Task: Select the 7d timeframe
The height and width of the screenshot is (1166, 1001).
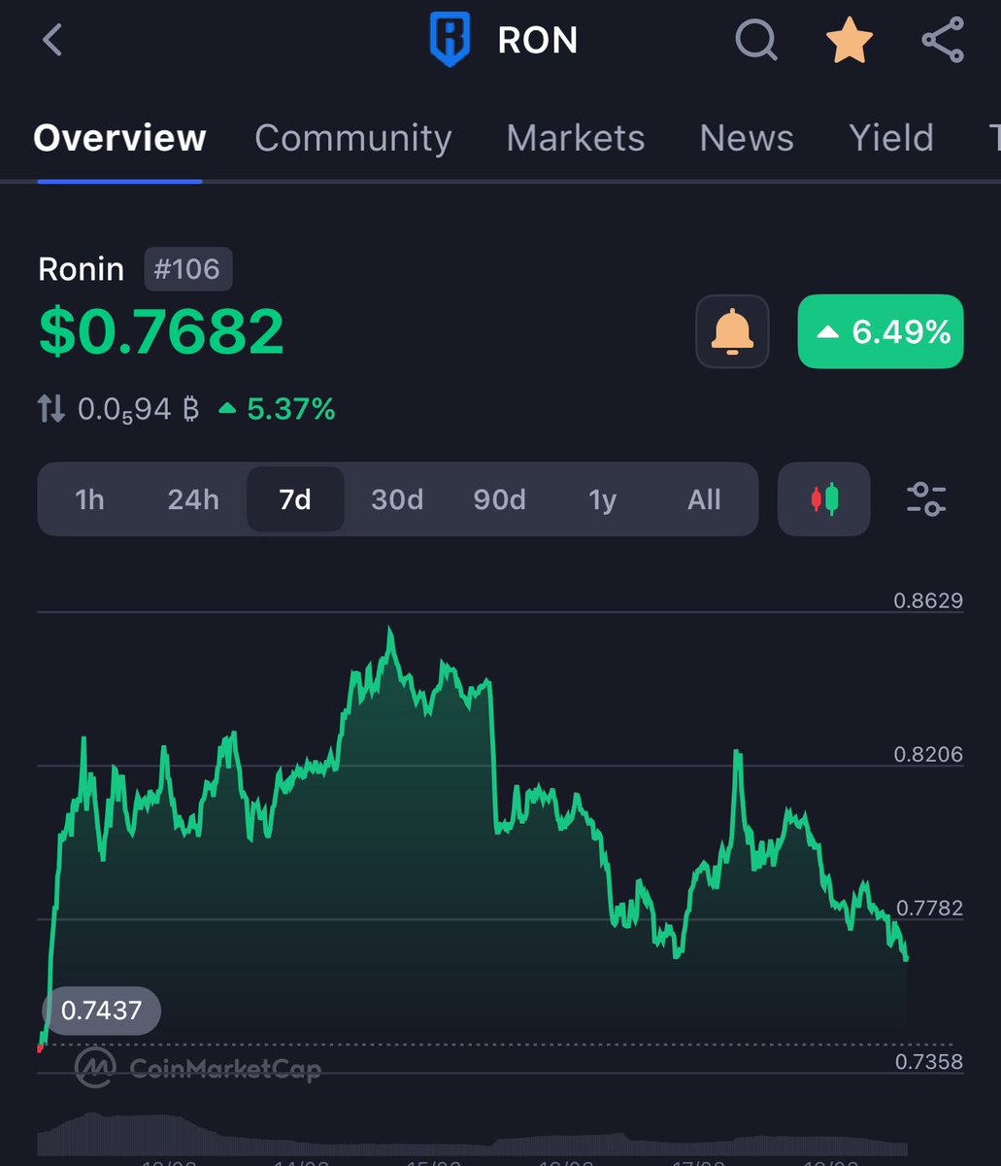Action: click(295, 499)
